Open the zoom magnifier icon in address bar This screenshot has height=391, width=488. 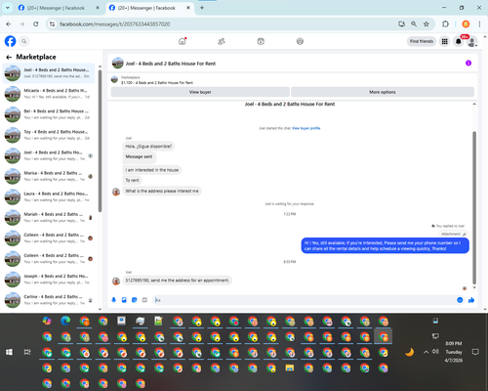[x=414, y=24]
